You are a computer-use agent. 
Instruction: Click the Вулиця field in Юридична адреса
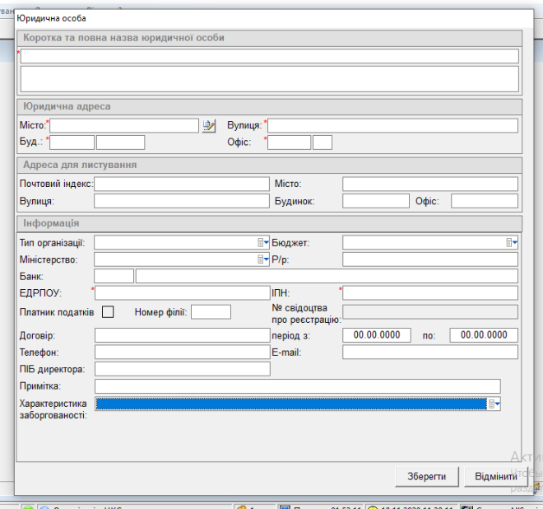392,125
